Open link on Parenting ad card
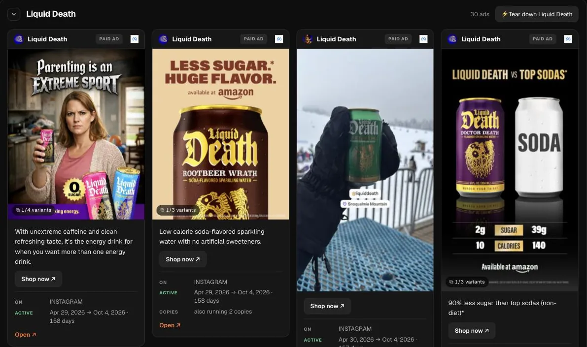Screen dimensions: 587x347 coord(26,335)
